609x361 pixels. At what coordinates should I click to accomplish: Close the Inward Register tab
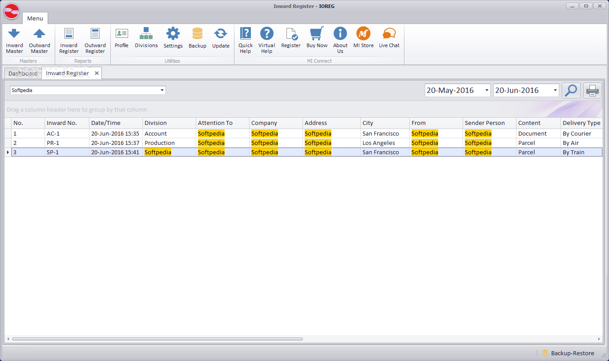pos(97,73)
